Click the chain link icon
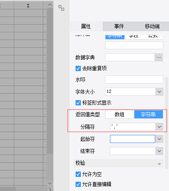This screenshot has height=191, width=169. click(x=61, y=8)
